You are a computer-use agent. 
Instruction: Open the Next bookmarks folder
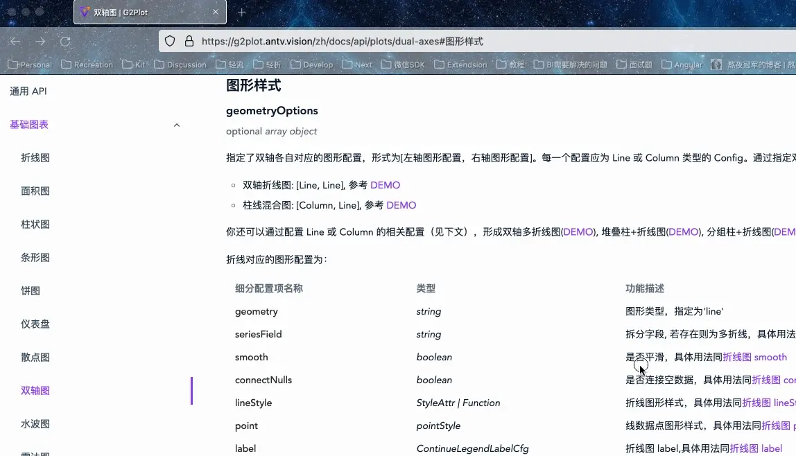pos(357,64)
